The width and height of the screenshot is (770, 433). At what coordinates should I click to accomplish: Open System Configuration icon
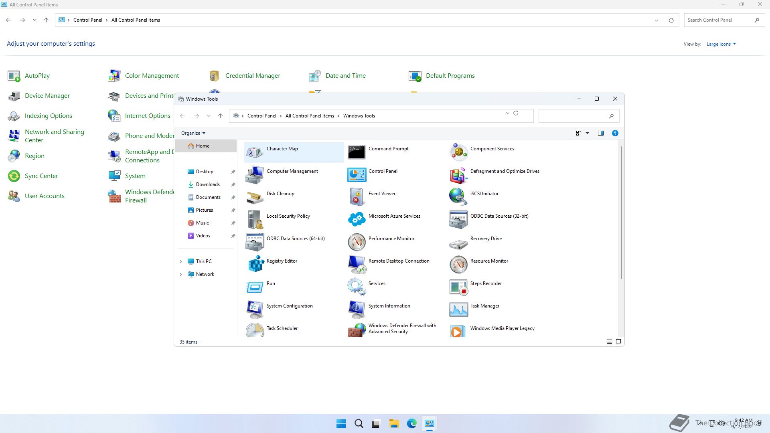255,310
